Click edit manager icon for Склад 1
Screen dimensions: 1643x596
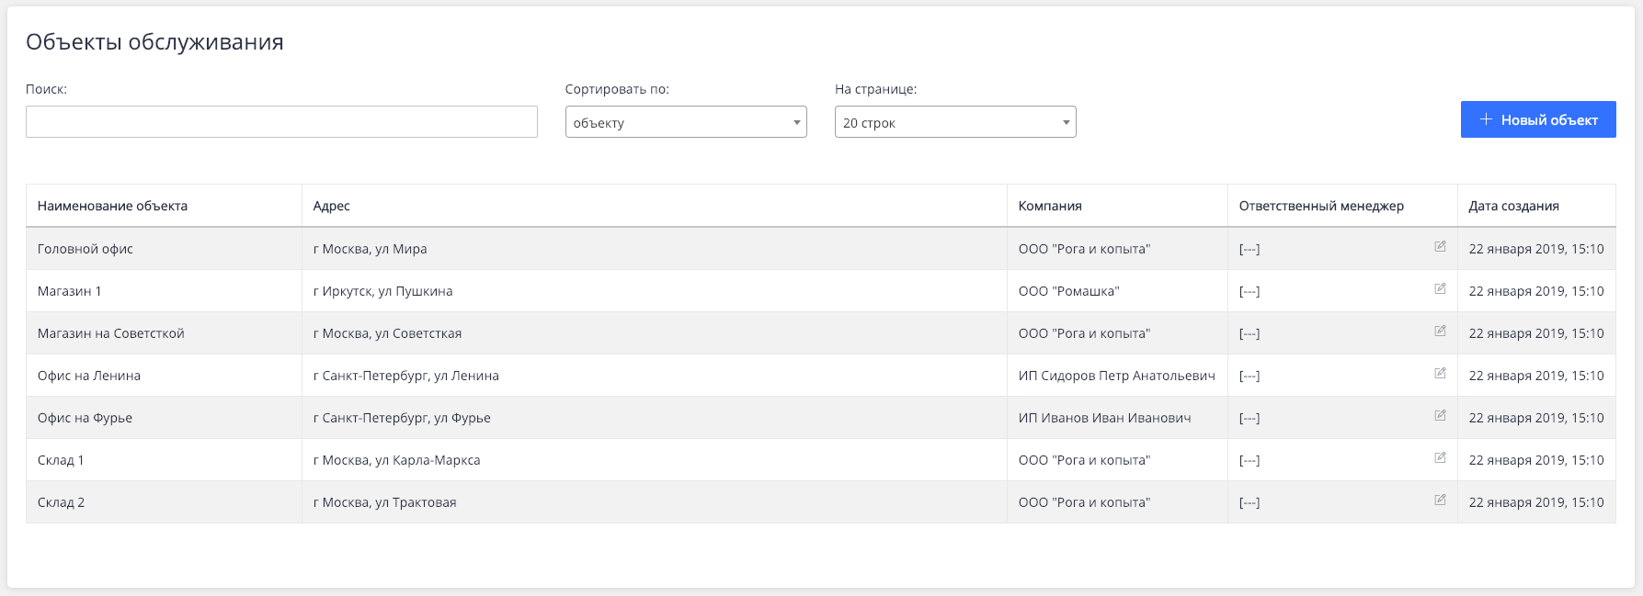tap(1440, 458)
